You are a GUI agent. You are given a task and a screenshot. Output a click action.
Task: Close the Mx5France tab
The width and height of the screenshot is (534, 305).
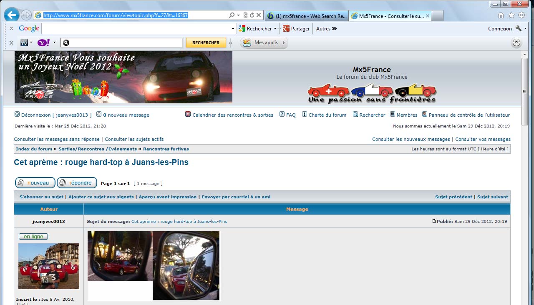428,16
